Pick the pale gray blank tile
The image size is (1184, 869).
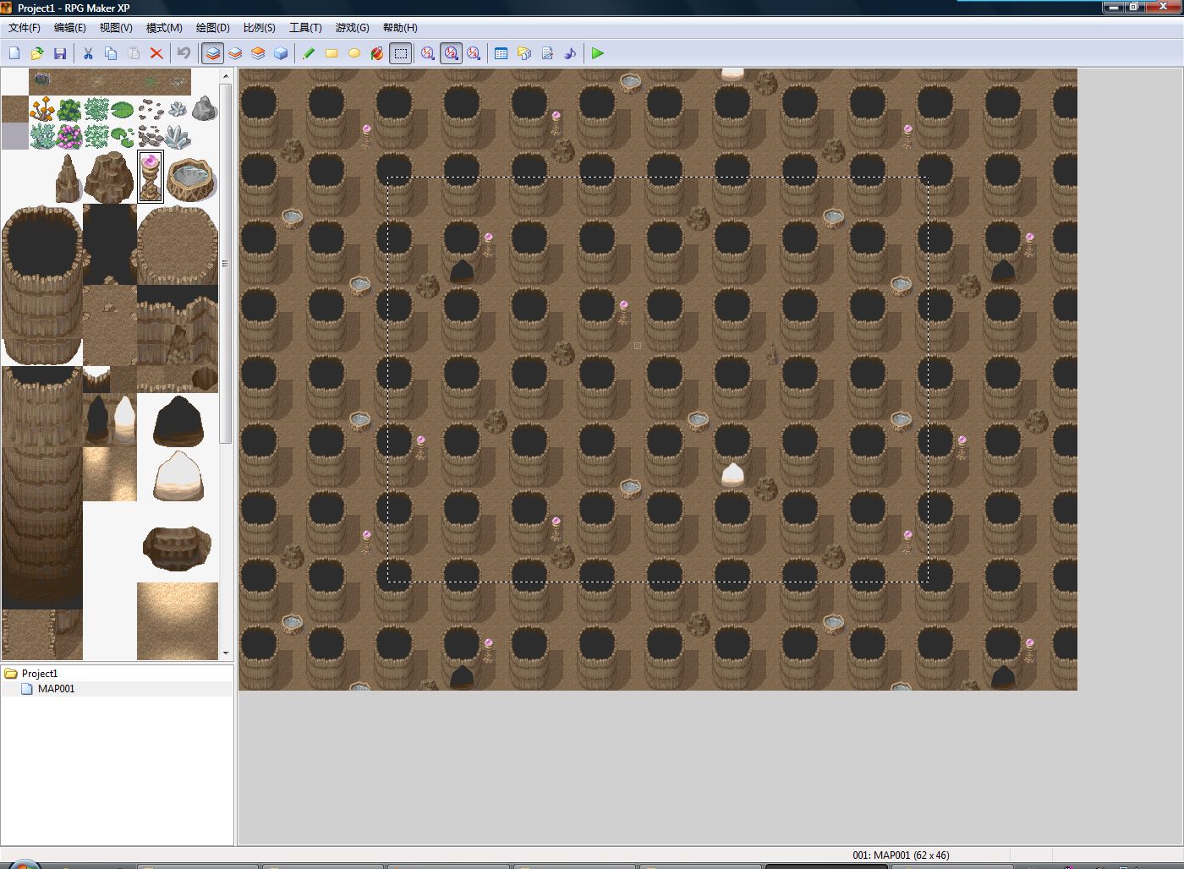pos(15,136)
